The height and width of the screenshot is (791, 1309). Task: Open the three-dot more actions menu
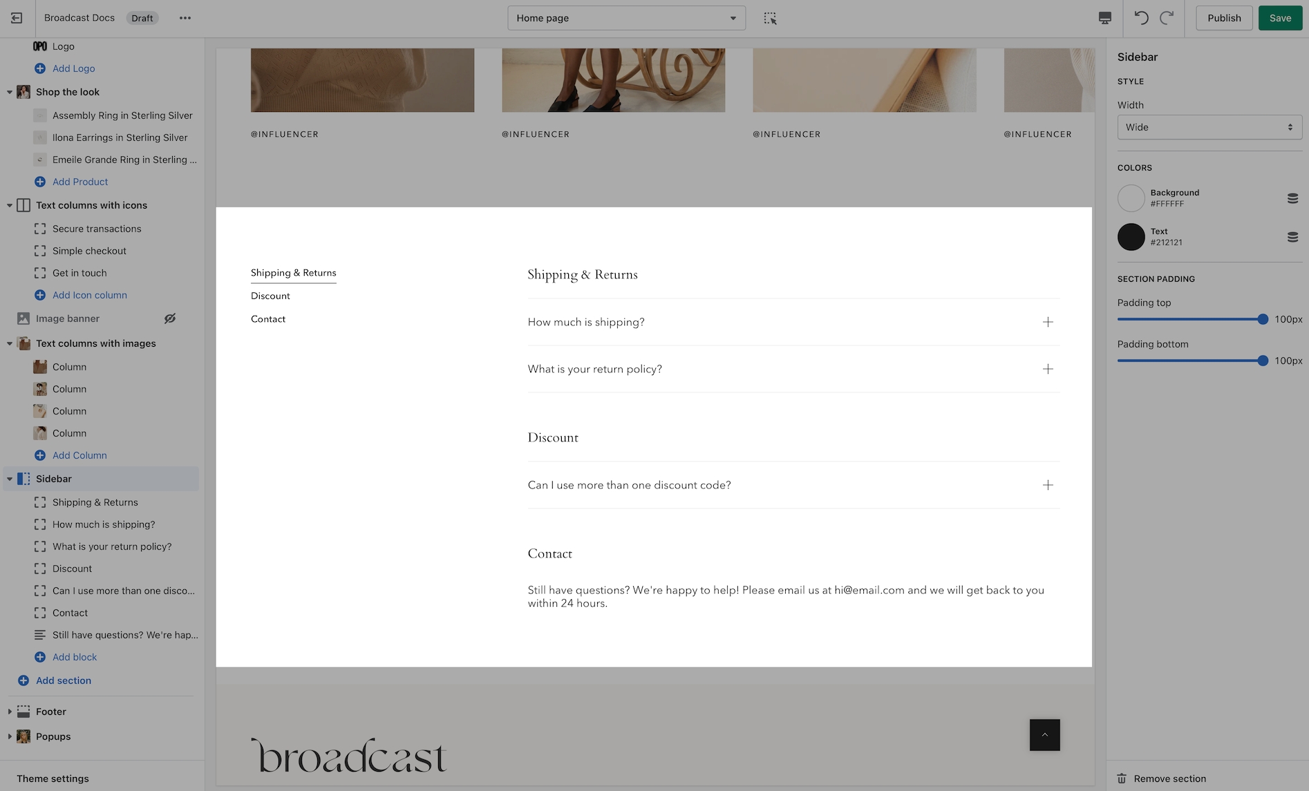(x=185, y=18)
